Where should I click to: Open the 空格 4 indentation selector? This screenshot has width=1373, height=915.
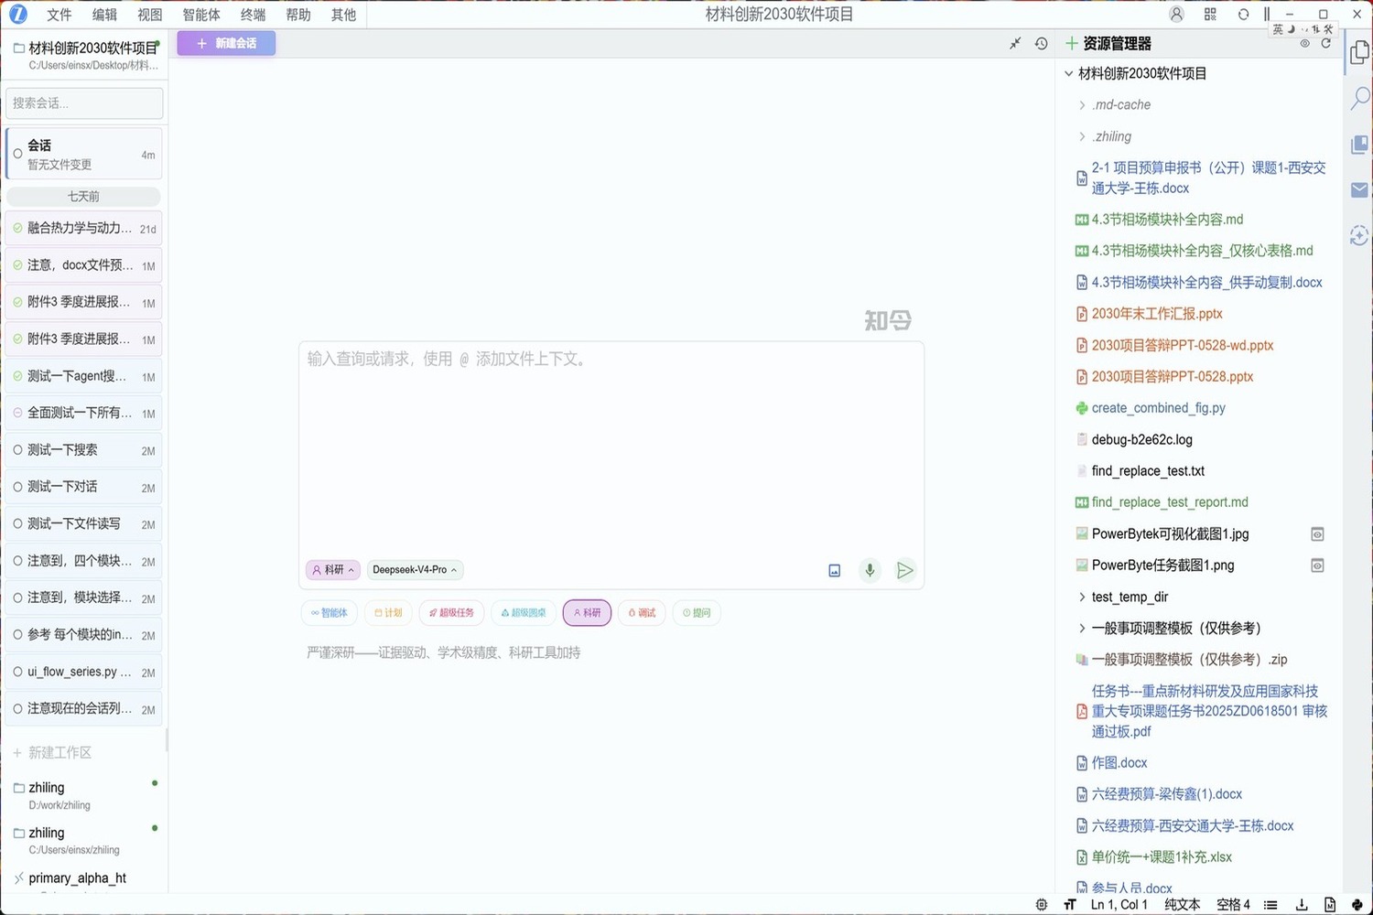(x=1233, y=905)
